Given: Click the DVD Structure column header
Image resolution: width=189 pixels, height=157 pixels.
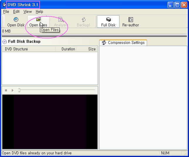Looking at the screenshot, I should click(x=29, y=49).
